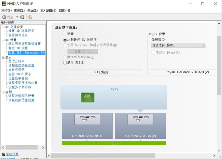
Task: Open 调整视频颜色设置 in tree
Action: pos(21,96)
